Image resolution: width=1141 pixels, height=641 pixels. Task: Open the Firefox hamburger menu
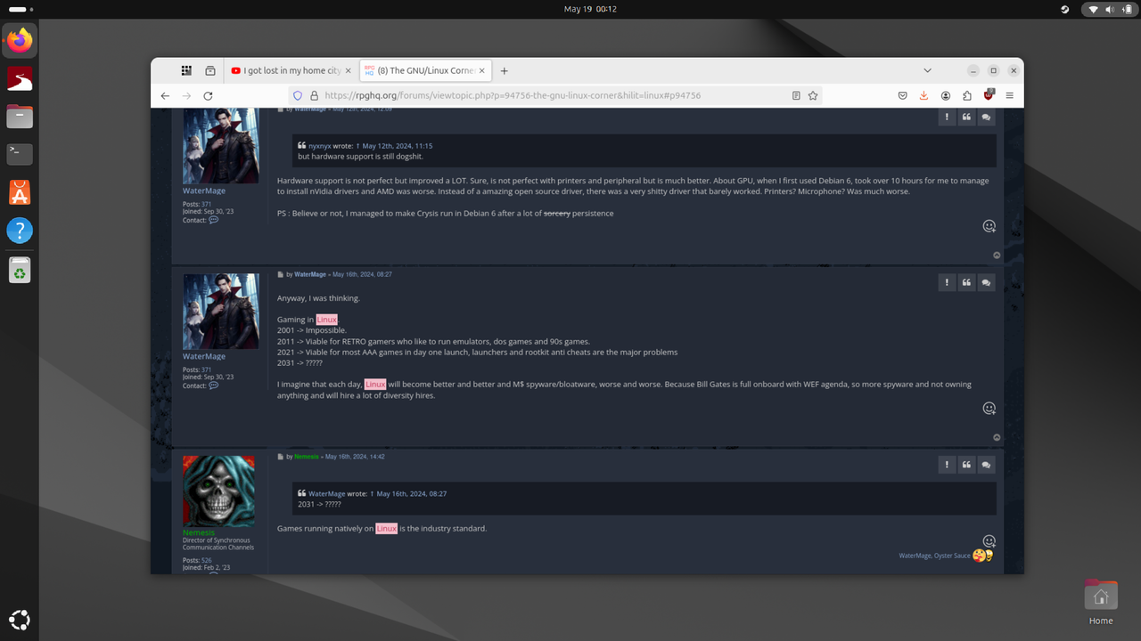click(x=1010, y=95)
